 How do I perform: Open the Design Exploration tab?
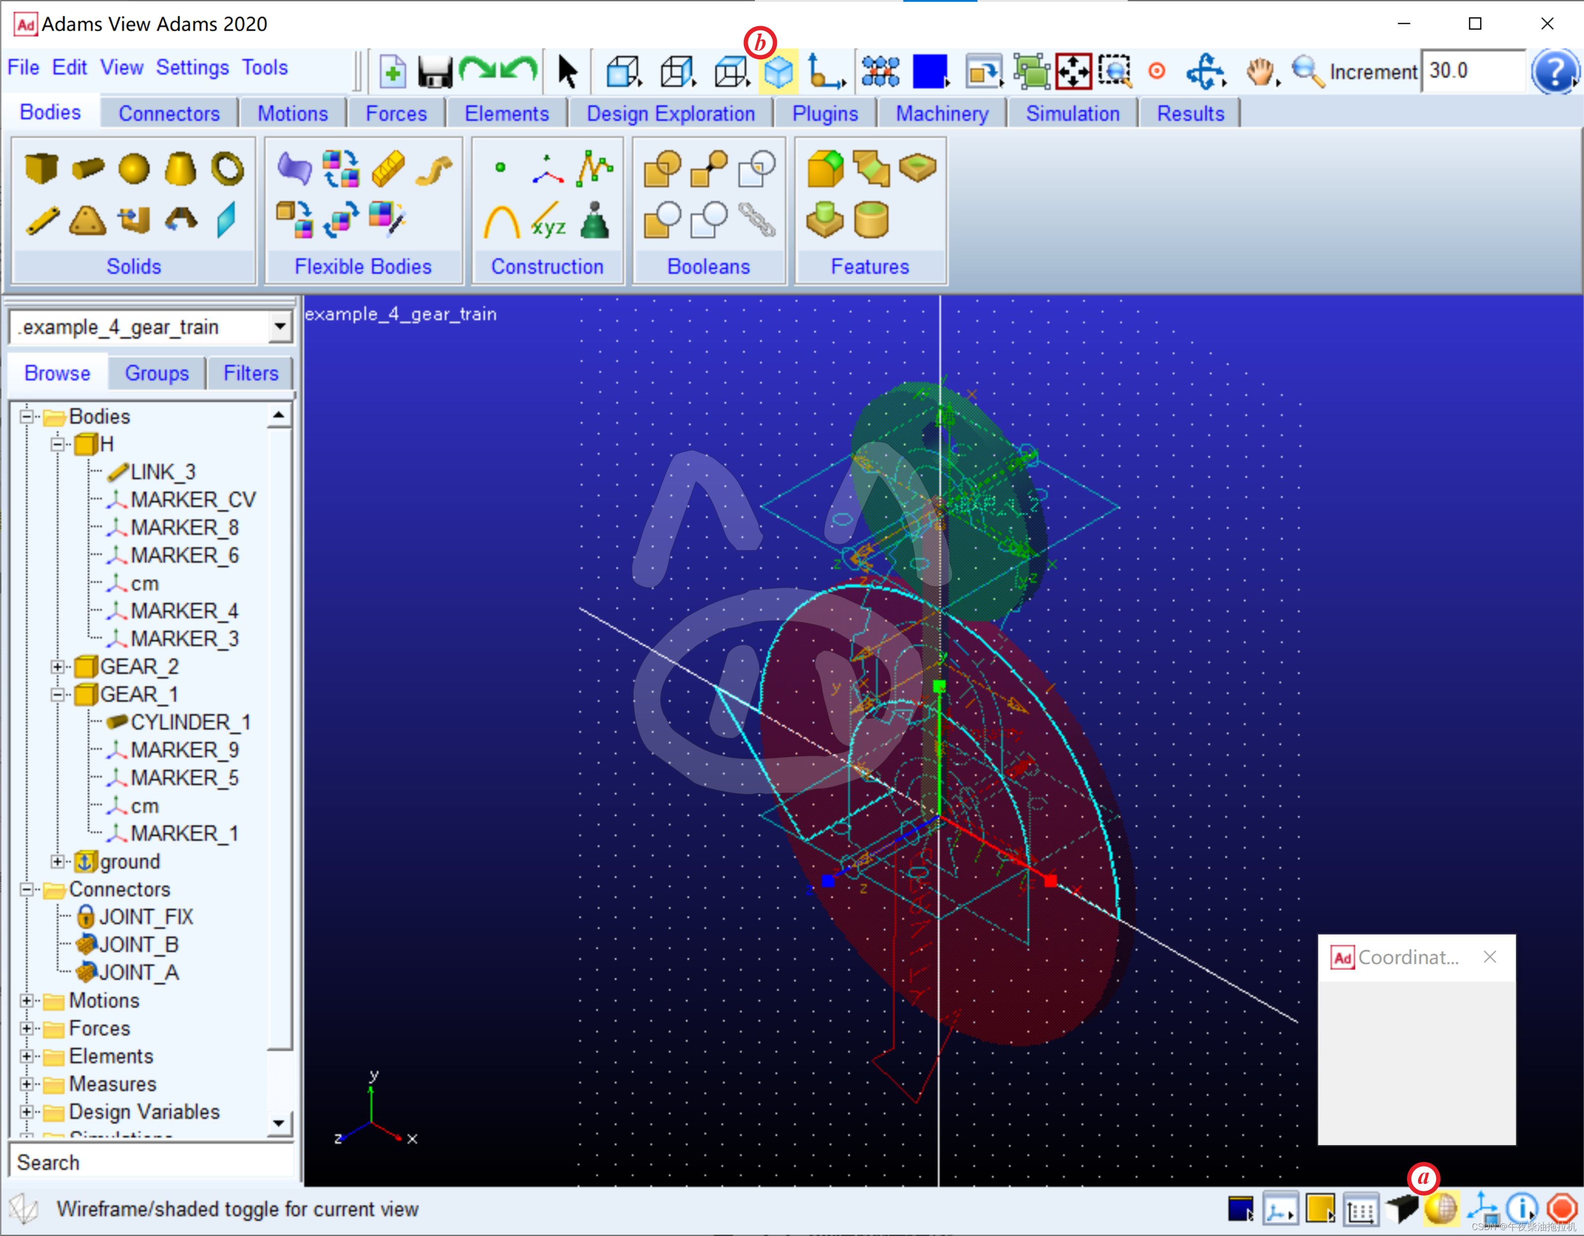(671, 114)
